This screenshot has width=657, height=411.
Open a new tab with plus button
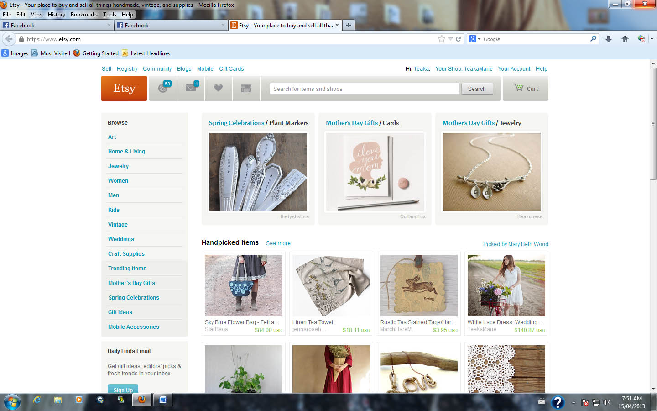(349, 25)
